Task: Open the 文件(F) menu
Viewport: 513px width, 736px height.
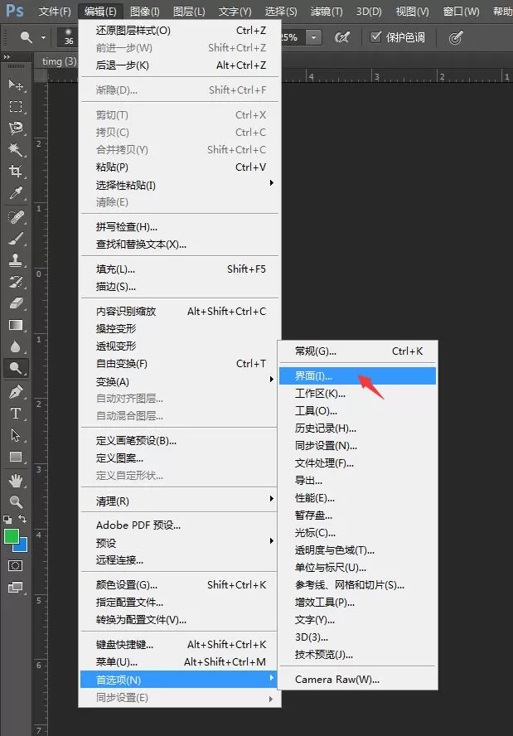Action: (x=55, y=12)
